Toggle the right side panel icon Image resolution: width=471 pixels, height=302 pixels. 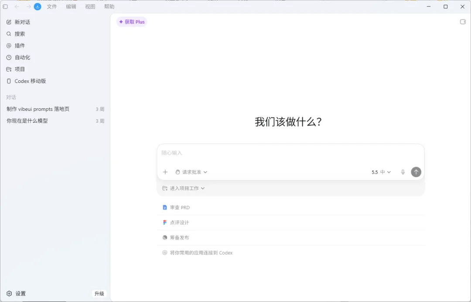(x=463, y=22)
